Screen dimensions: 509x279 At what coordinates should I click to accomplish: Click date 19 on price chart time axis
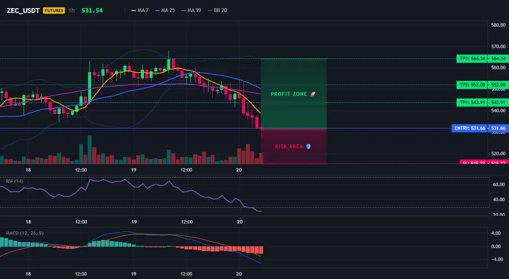[x=133, y=170]
